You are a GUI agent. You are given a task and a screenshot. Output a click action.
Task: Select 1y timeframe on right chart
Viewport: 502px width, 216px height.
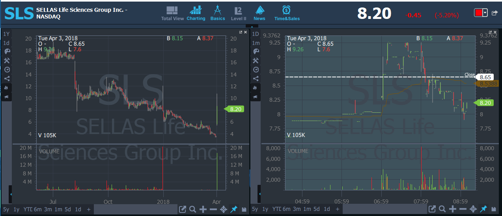click(x=265, y=209)
